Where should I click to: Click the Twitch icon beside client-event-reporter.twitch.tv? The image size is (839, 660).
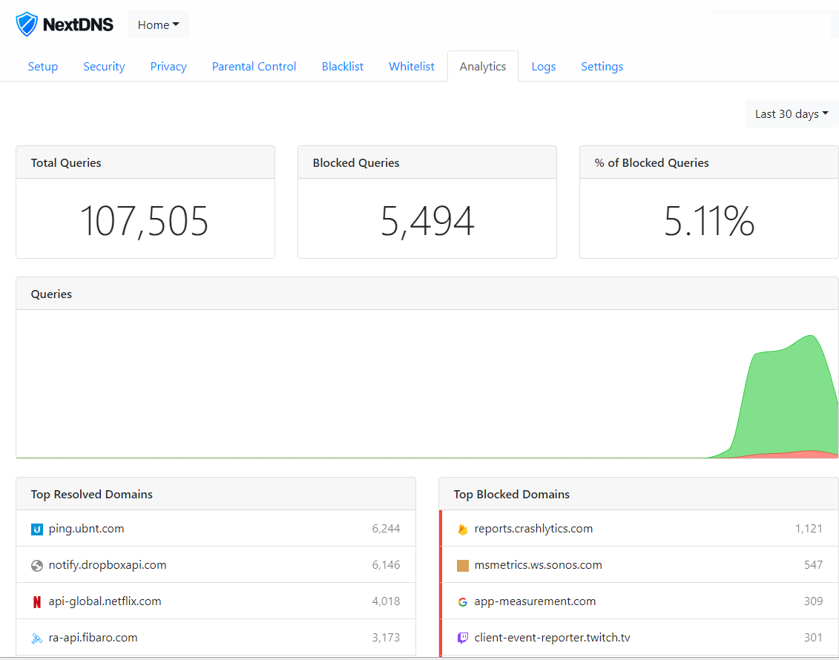coord(463,638)
